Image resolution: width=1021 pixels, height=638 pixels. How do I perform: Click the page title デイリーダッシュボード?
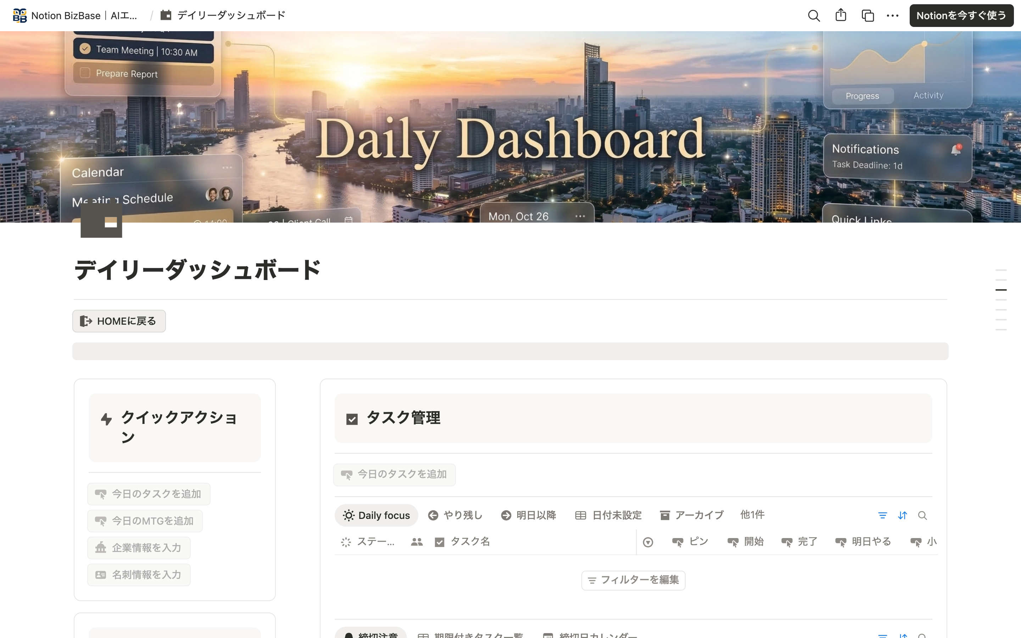197,270
